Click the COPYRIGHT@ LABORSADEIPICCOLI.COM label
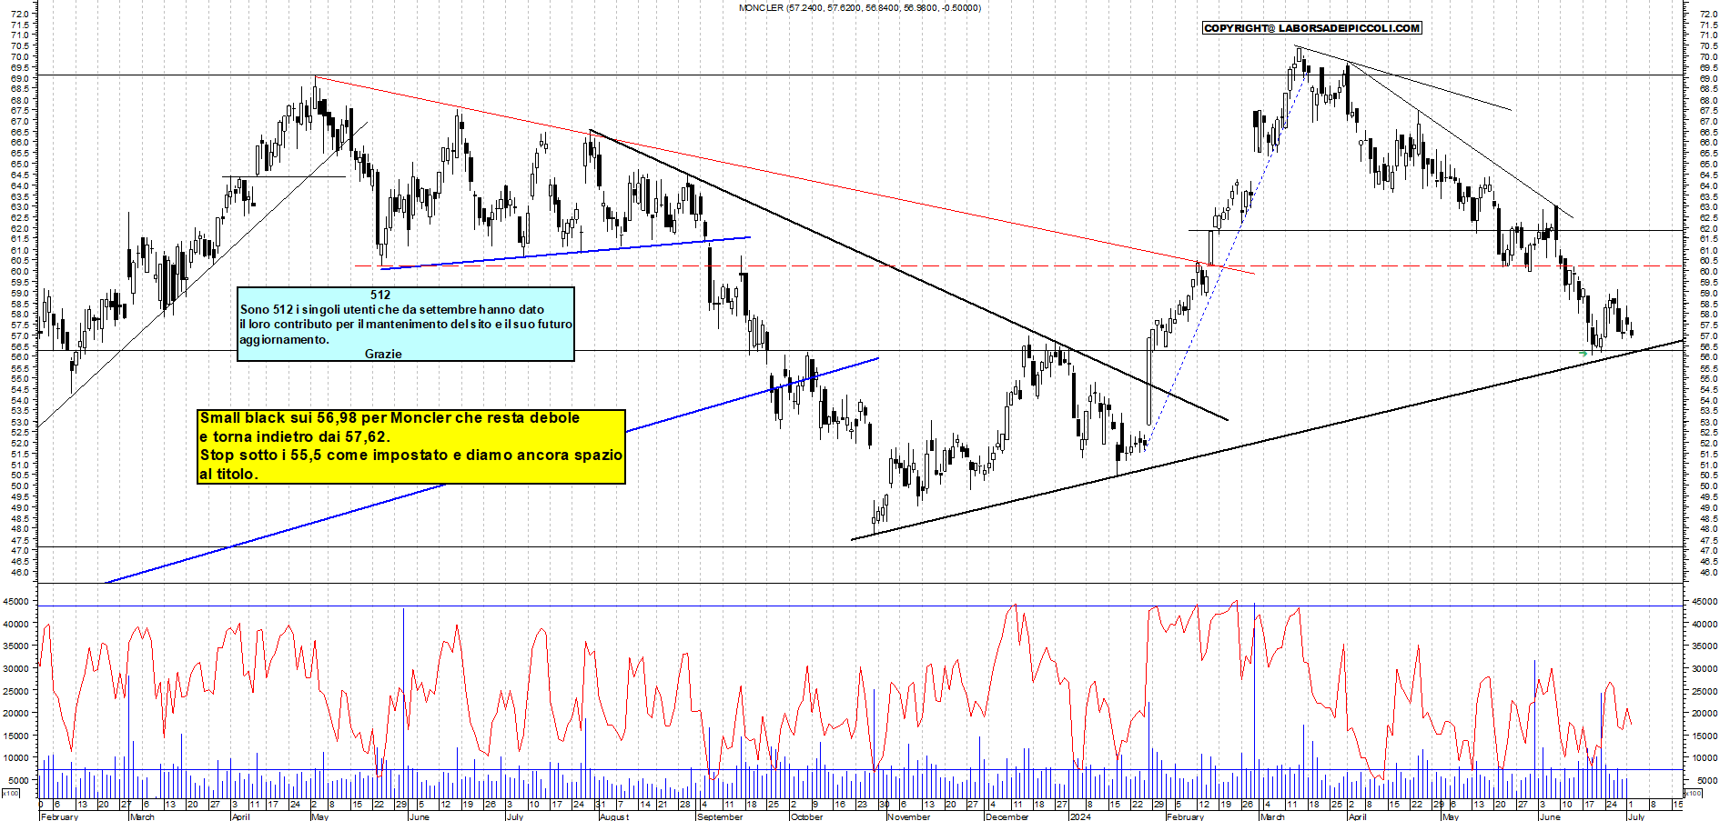Image resolution: width=1720 pixels, height=821 pixels. [x=1311, y=28]
